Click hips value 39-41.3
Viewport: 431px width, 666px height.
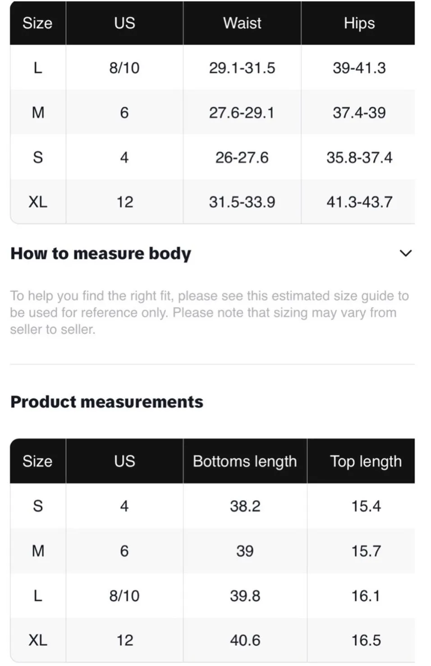pyautogui.click(x=359, y=68)
